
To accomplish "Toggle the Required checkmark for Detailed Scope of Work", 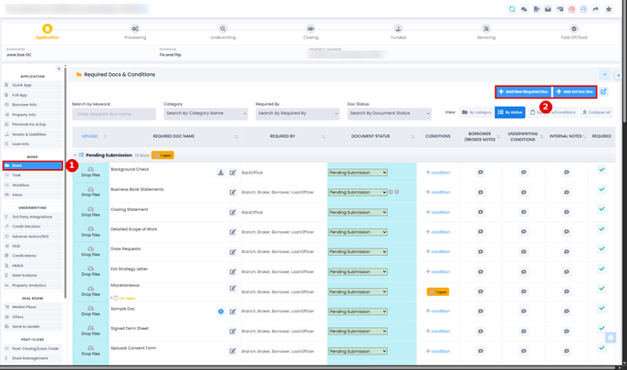I will pos(601,229).
